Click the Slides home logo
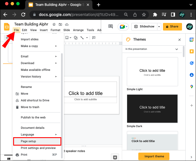 (7, 27)
